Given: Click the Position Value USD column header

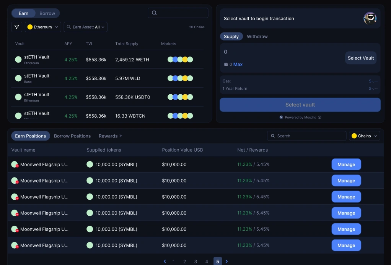Looking at the screenshot, I should click(x=182, y=150).
